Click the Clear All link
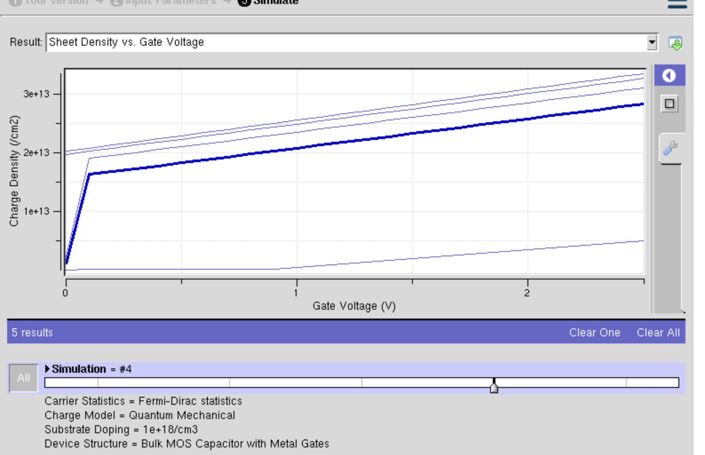Image resolution: width=705 pixels, height=455 pixels. point(658,332)
